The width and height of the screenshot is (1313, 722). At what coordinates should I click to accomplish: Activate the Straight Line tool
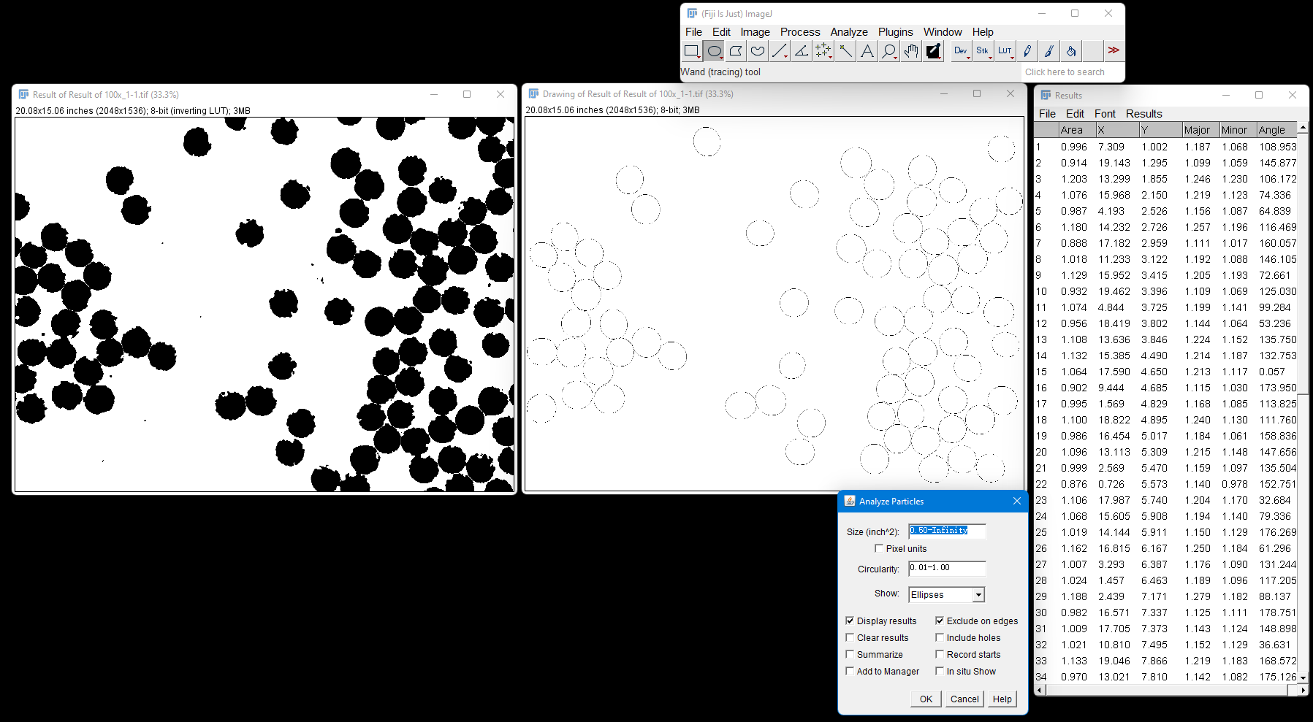(x=780, y=51)
